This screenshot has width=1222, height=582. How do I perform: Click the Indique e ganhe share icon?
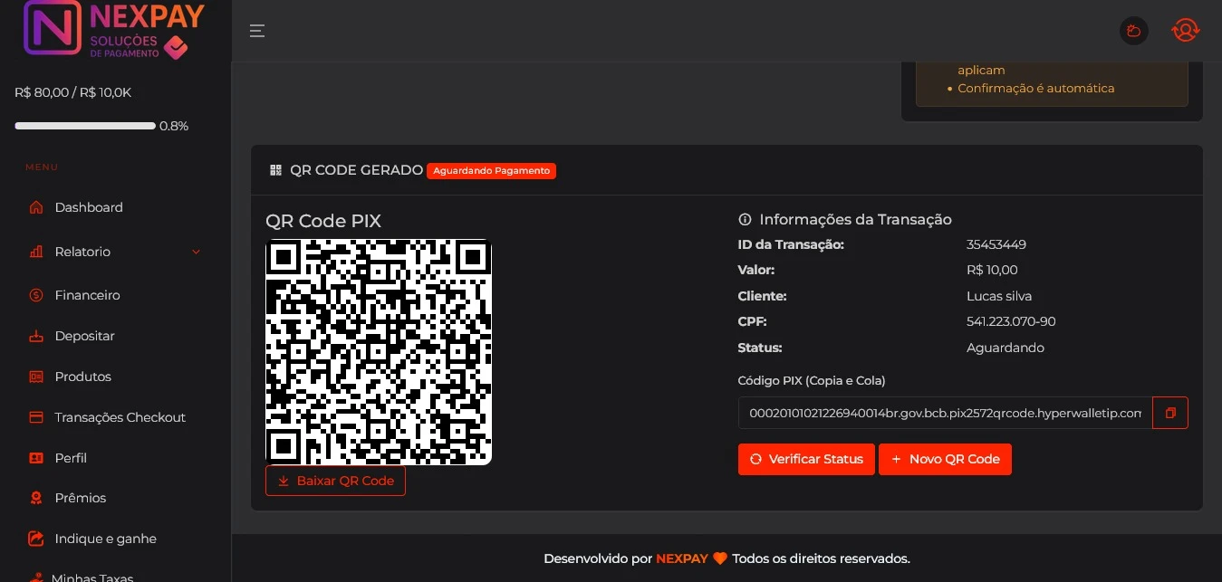(36, 539)
